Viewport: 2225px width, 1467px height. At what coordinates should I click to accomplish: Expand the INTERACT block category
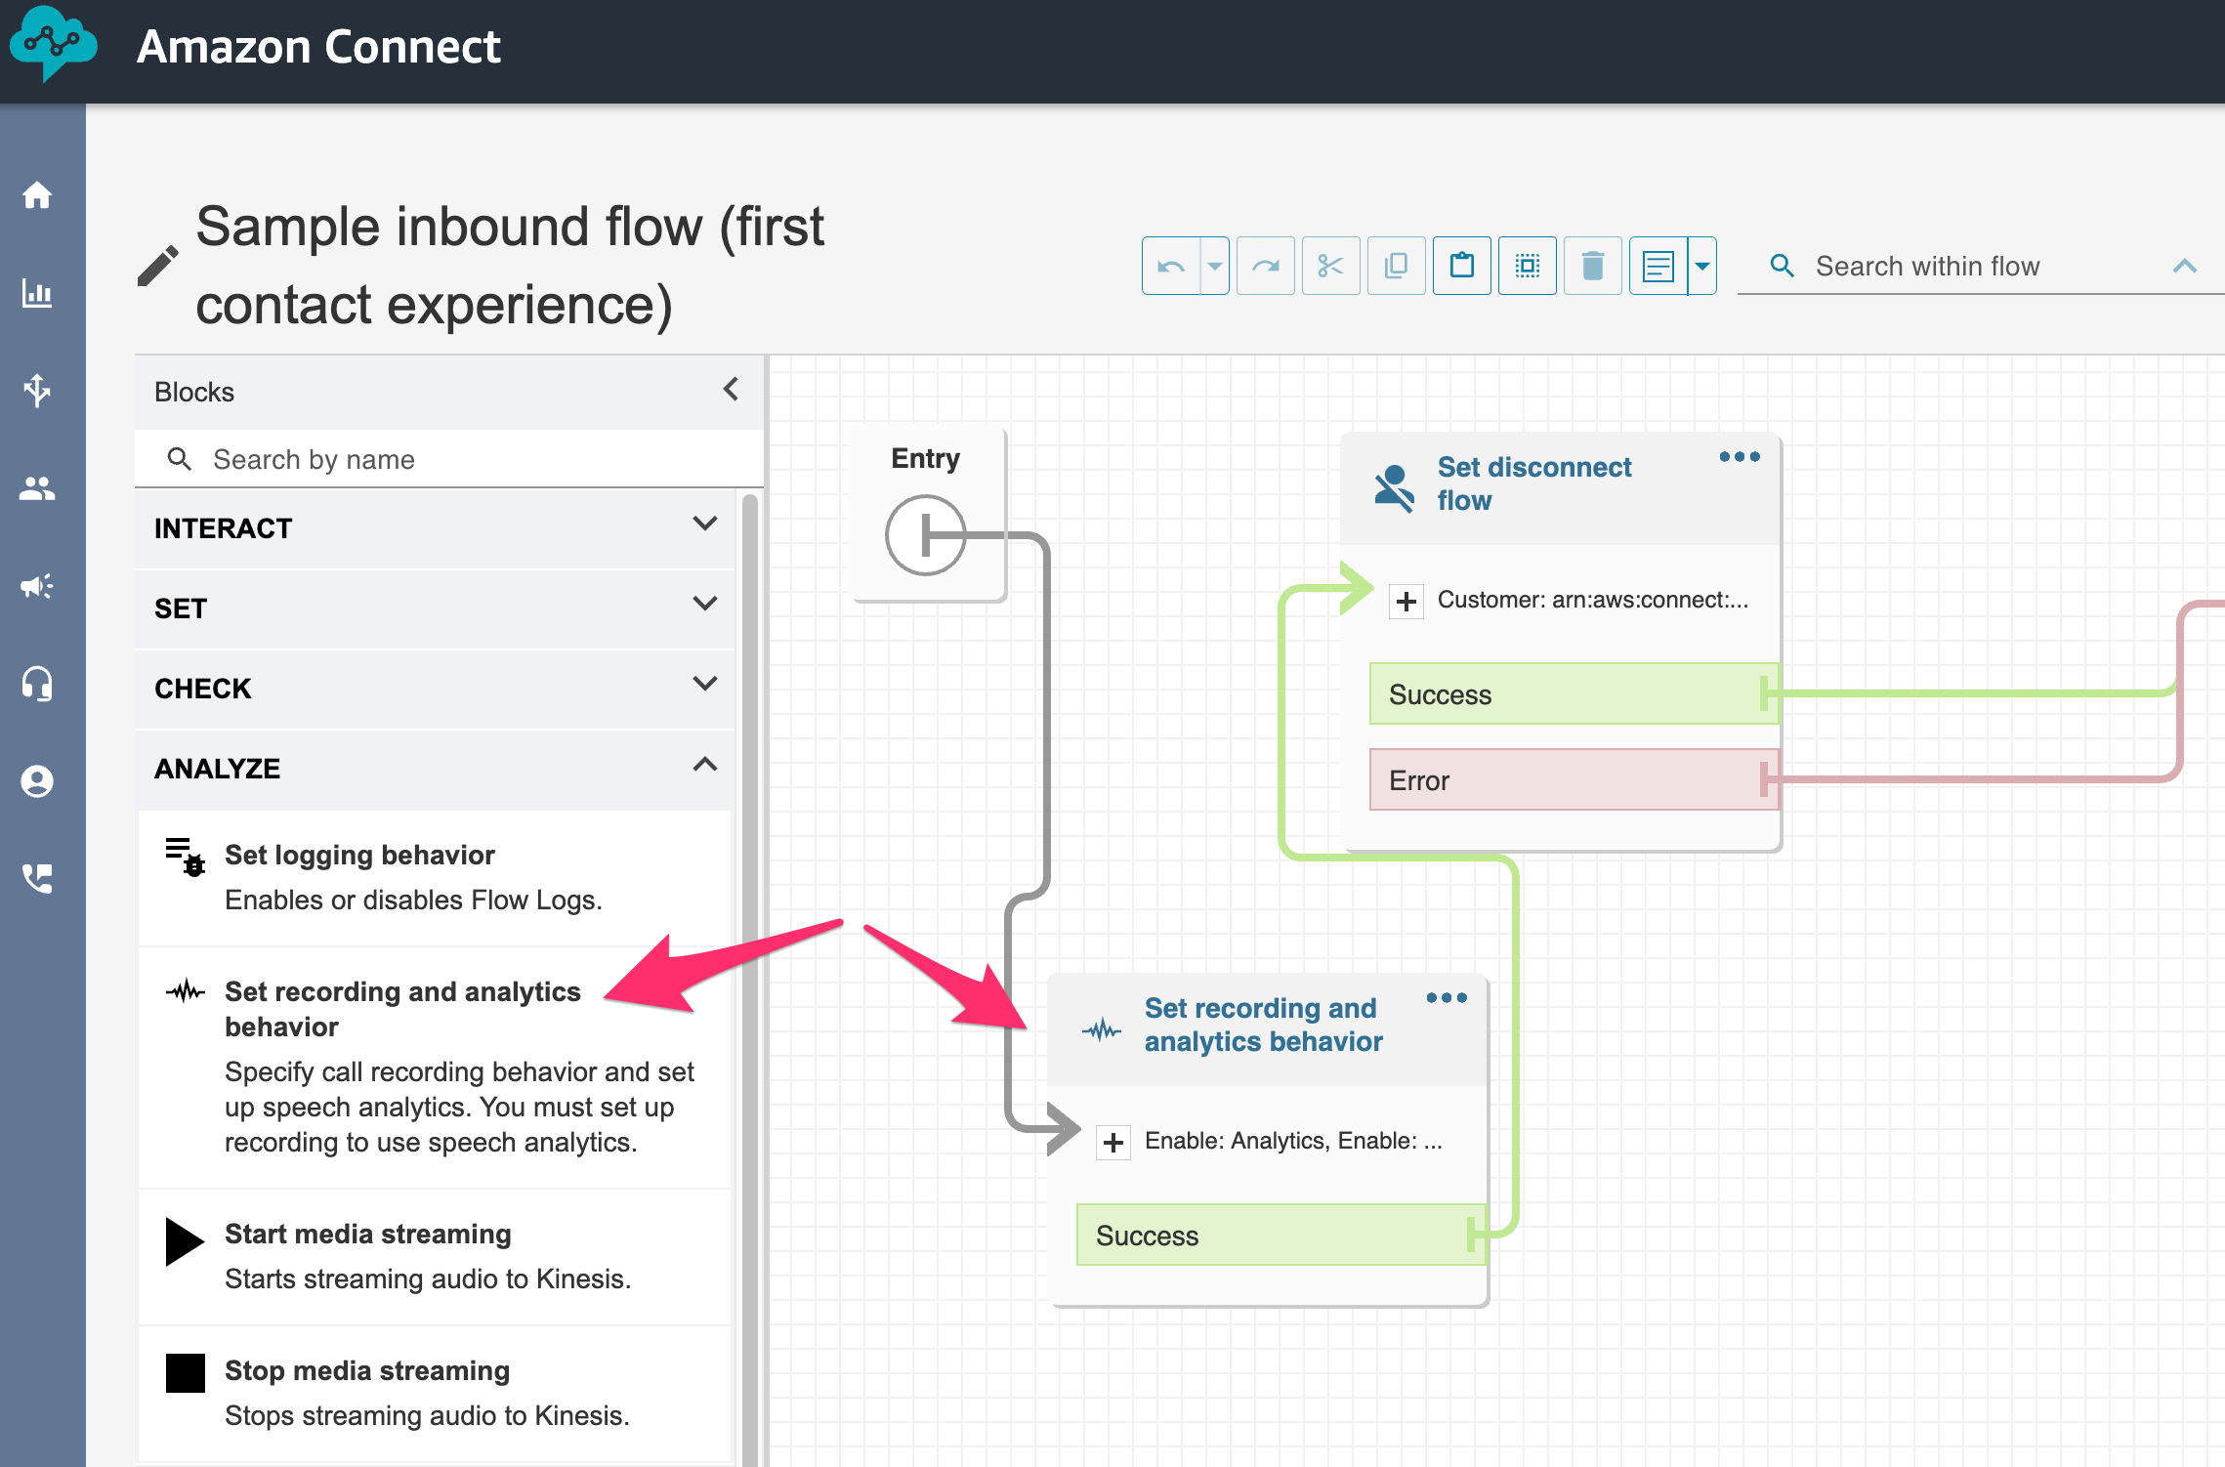coord(436,528)
